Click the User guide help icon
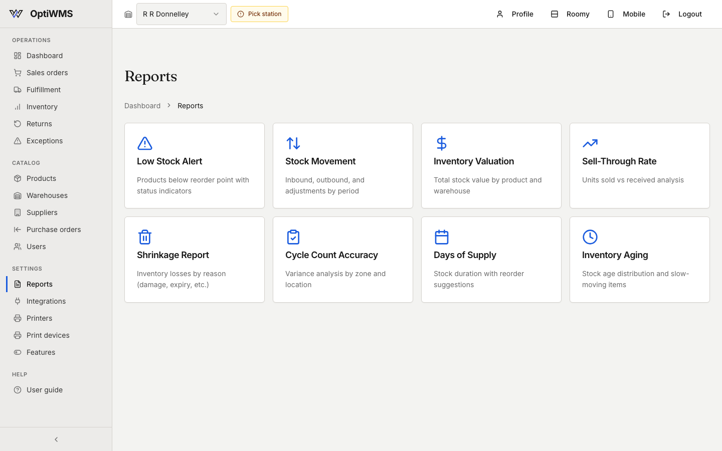This screenshot has height=451, width=722. pyautogui.click(x=18, y=390)
